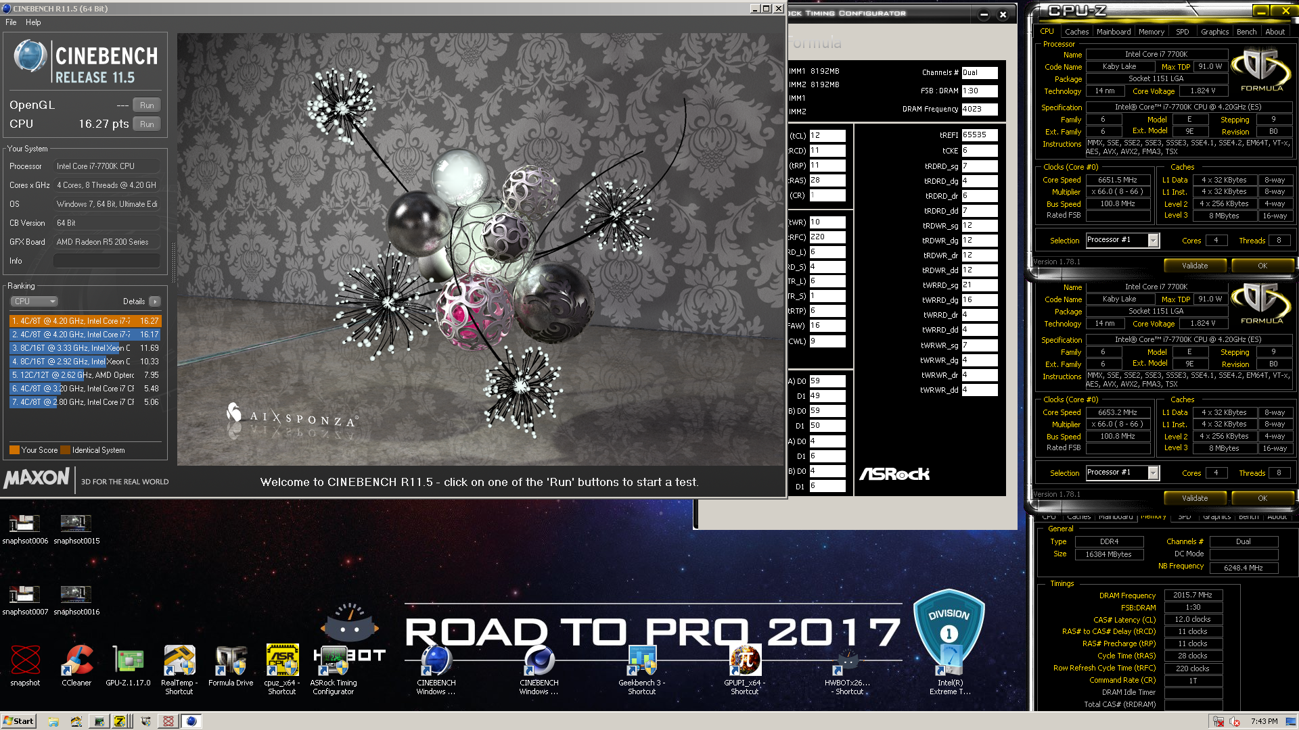This screenshot has width=1299, height=730.
Task: Launch the Geekbench 3 shortcut
Action: [642, 669]
